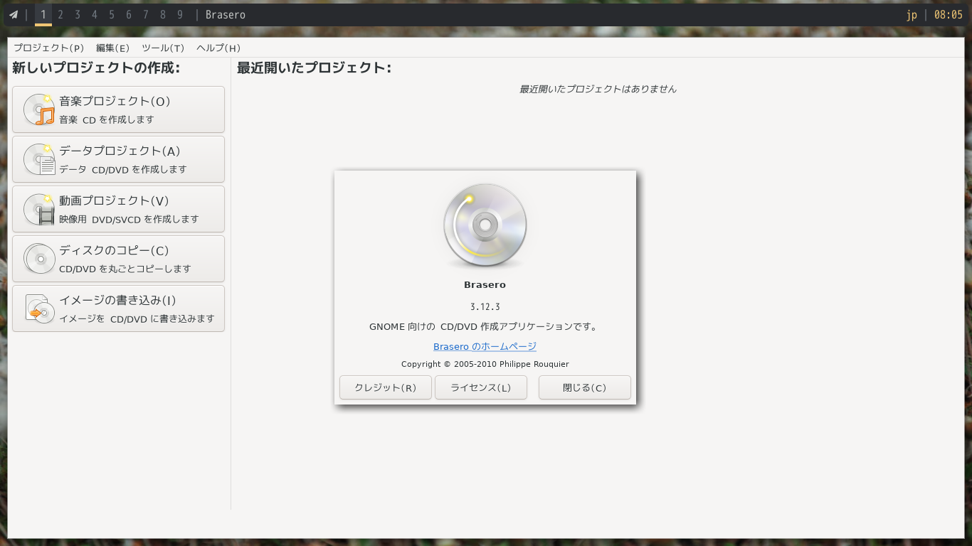Click the audio project disc icon
The image size is (972, 546).
(39, 109)
